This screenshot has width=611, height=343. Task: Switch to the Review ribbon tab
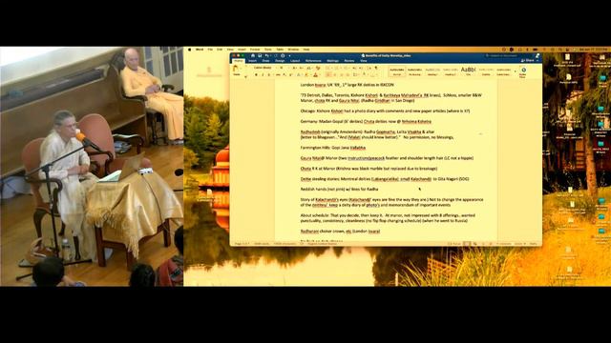(x=349, y=61)
